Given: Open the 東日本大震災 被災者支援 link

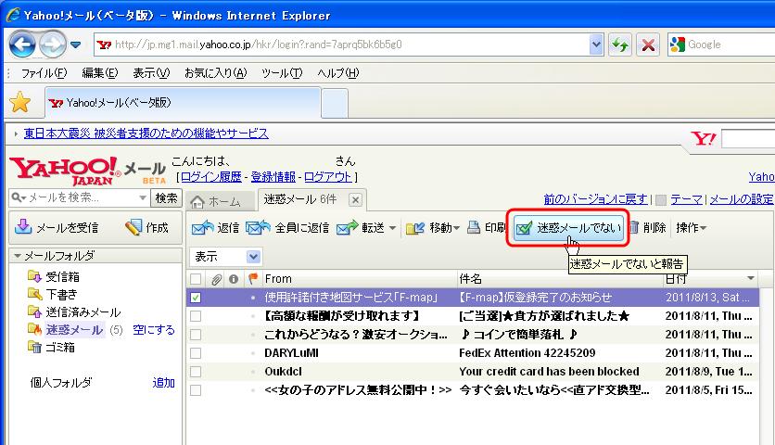Looking at the screenshot, I should [146, 133].
